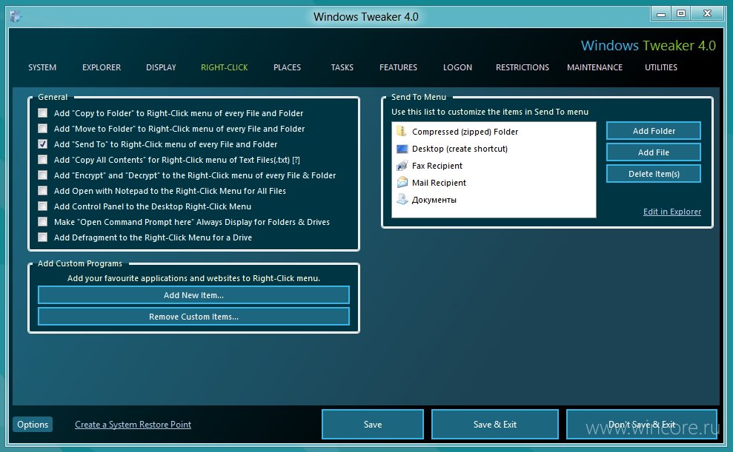Enable "Move to Folder" right-click option
This screenshot has height=452, width=733.
[42, 128]
